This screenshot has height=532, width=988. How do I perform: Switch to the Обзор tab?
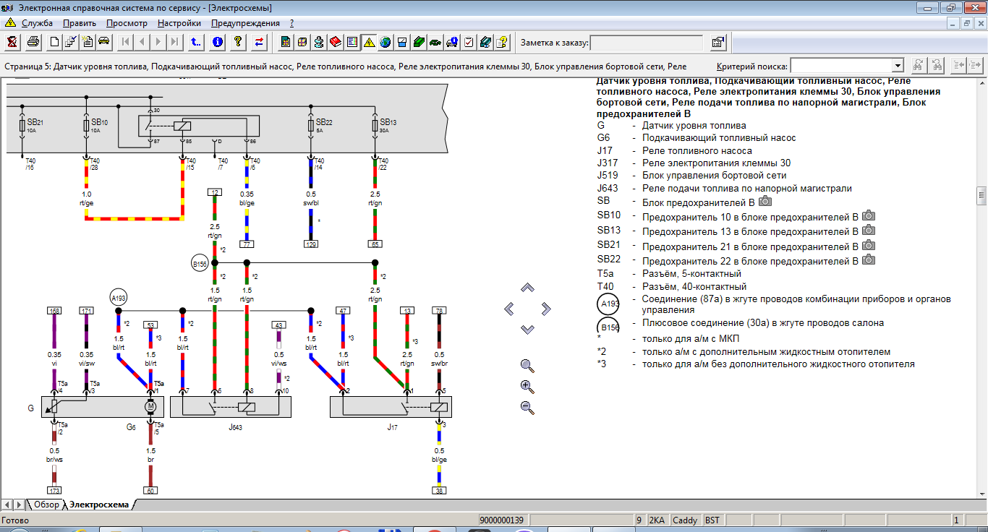(46, 505)
